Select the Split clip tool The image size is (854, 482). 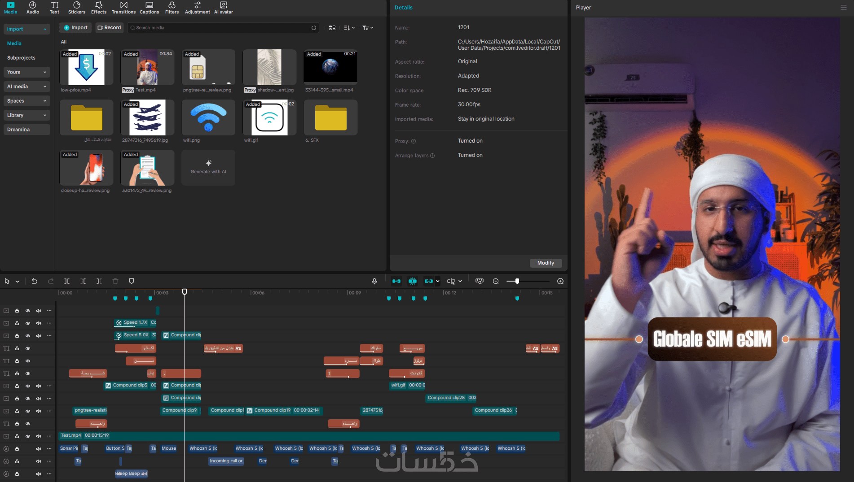[67, 281]
